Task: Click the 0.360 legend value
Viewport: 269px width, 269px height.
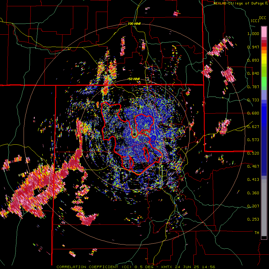Action: [x=253, y=193]
